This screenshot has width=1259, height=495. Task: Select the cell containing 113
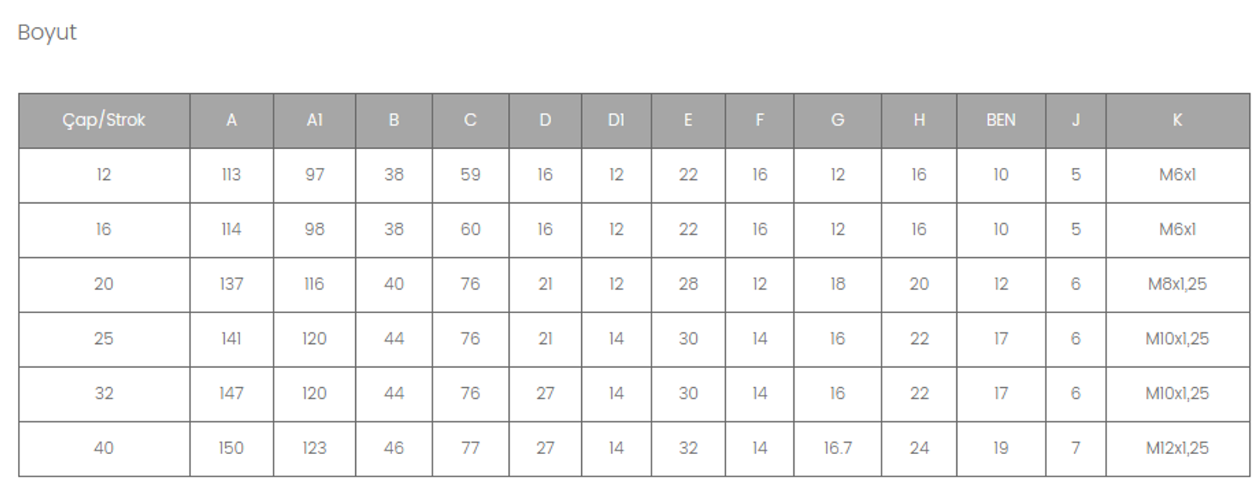pyautogui.click(x=231, y=175)
